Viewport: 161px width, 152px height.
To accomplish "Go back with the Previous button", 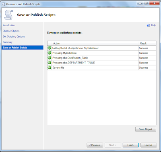I will (x=95, y=145).
